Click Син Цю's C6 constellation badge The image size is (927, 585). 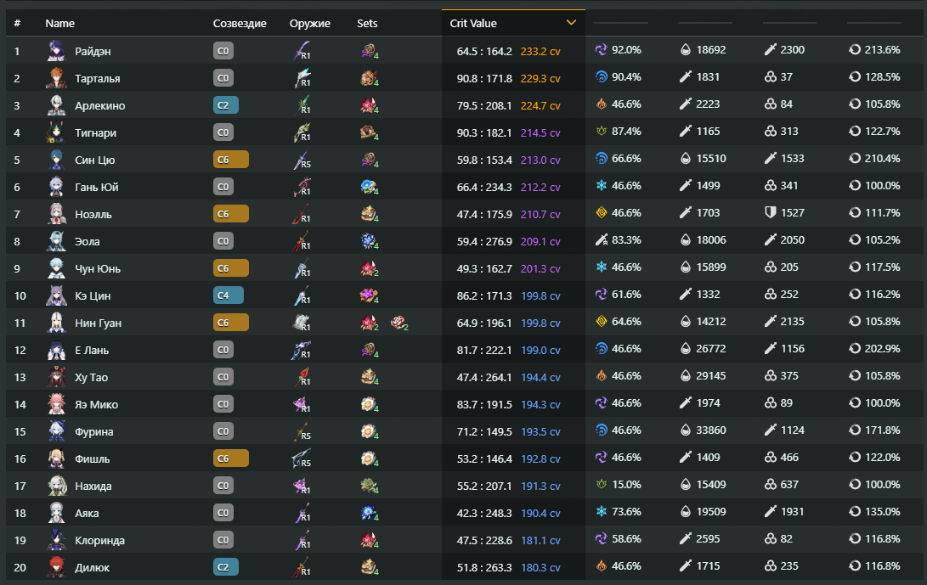(230, 160)
